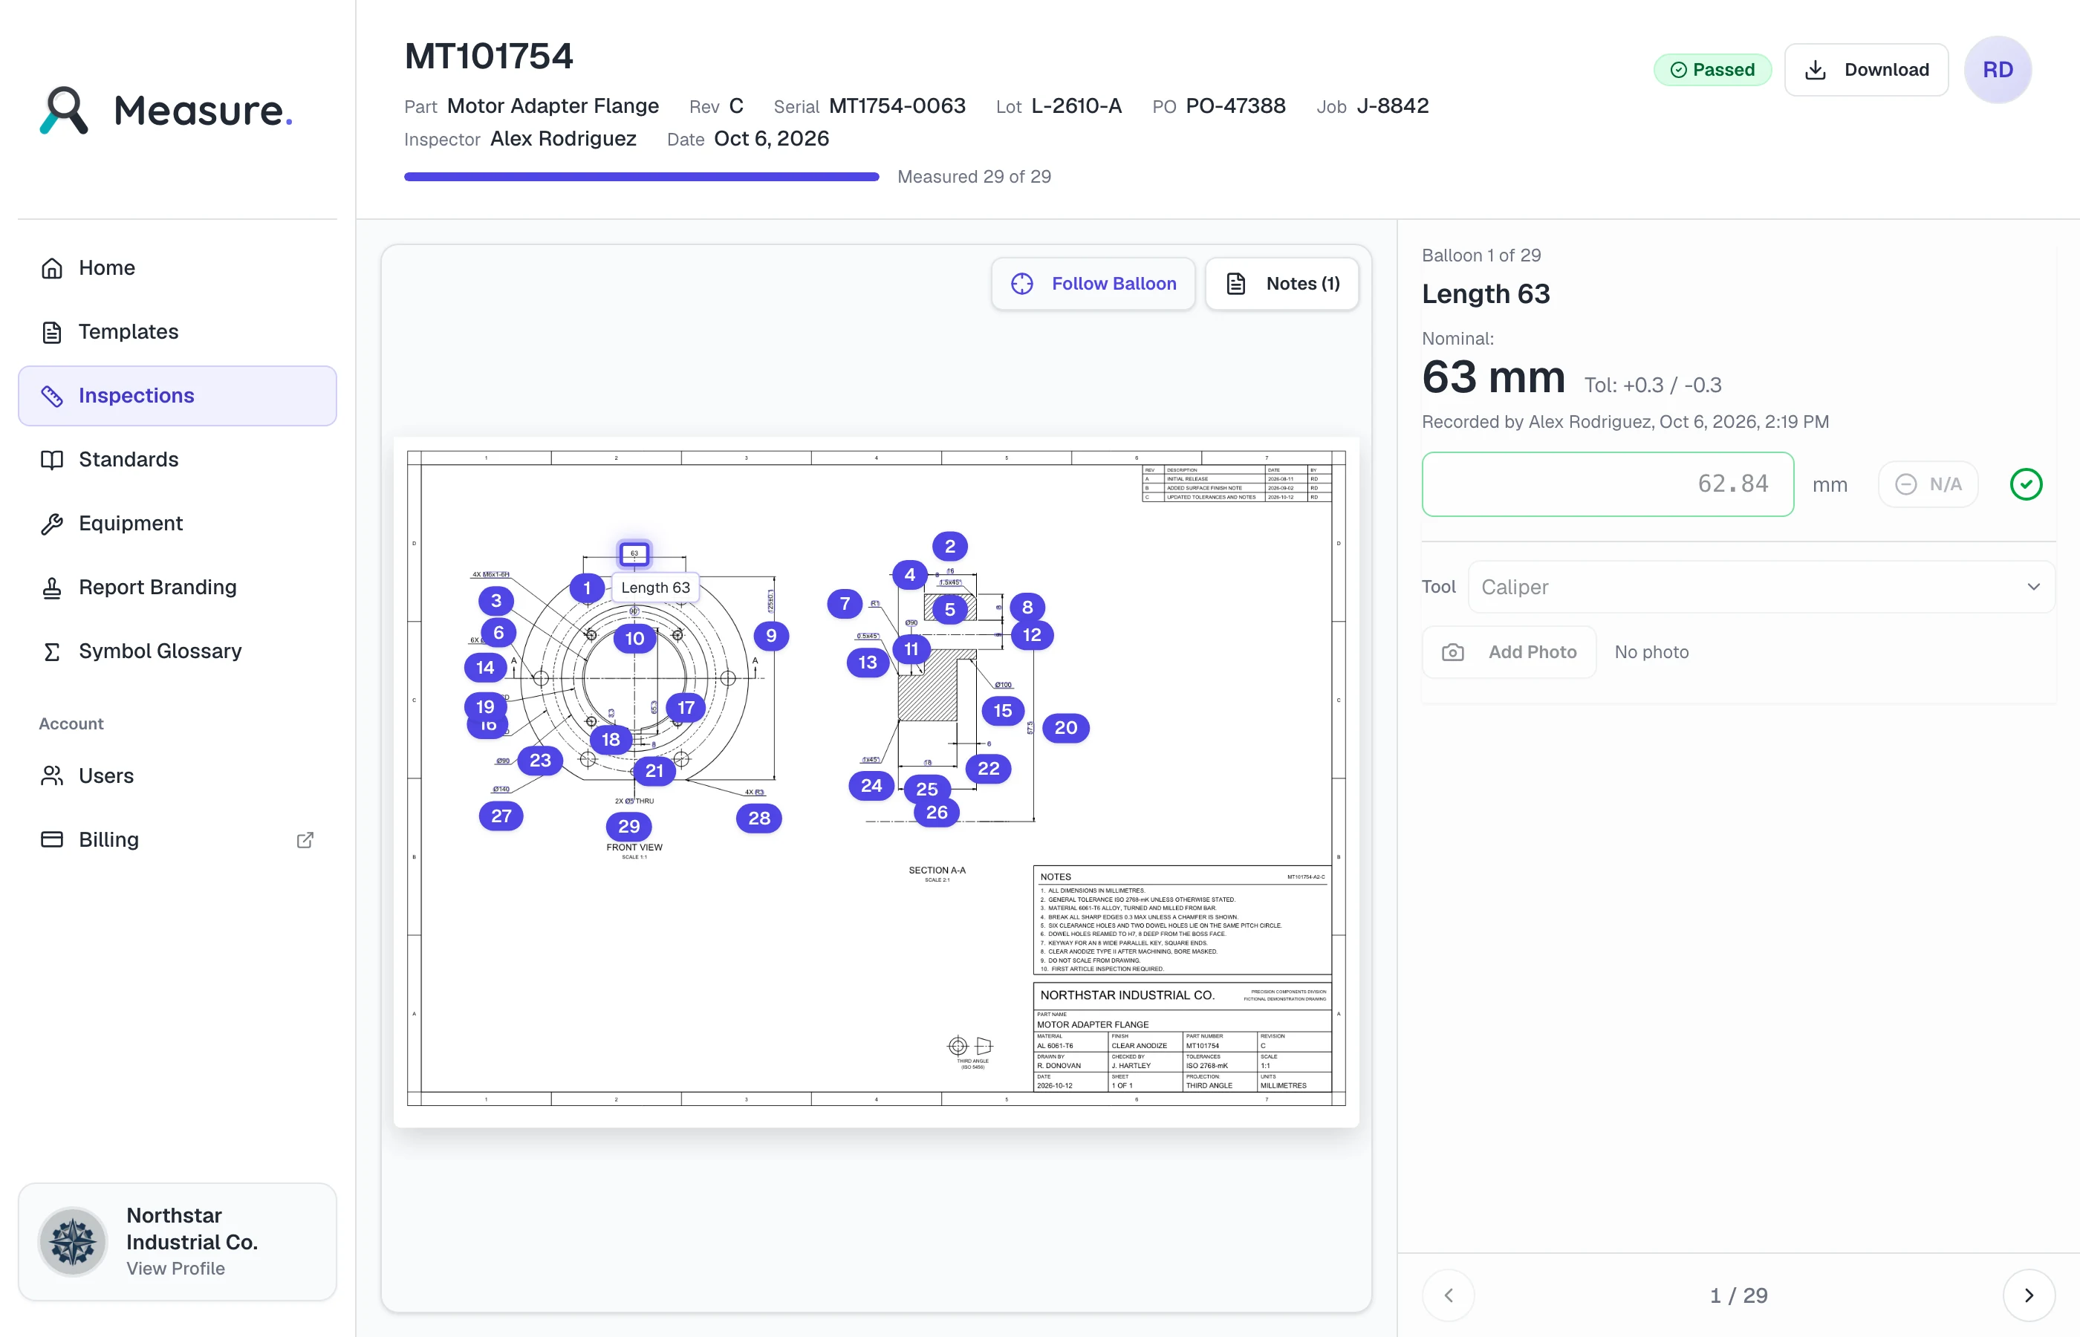2080x1337 pixels.
Task: Expand the Tool Caliper dropdown
Action: click(1761, 587)
